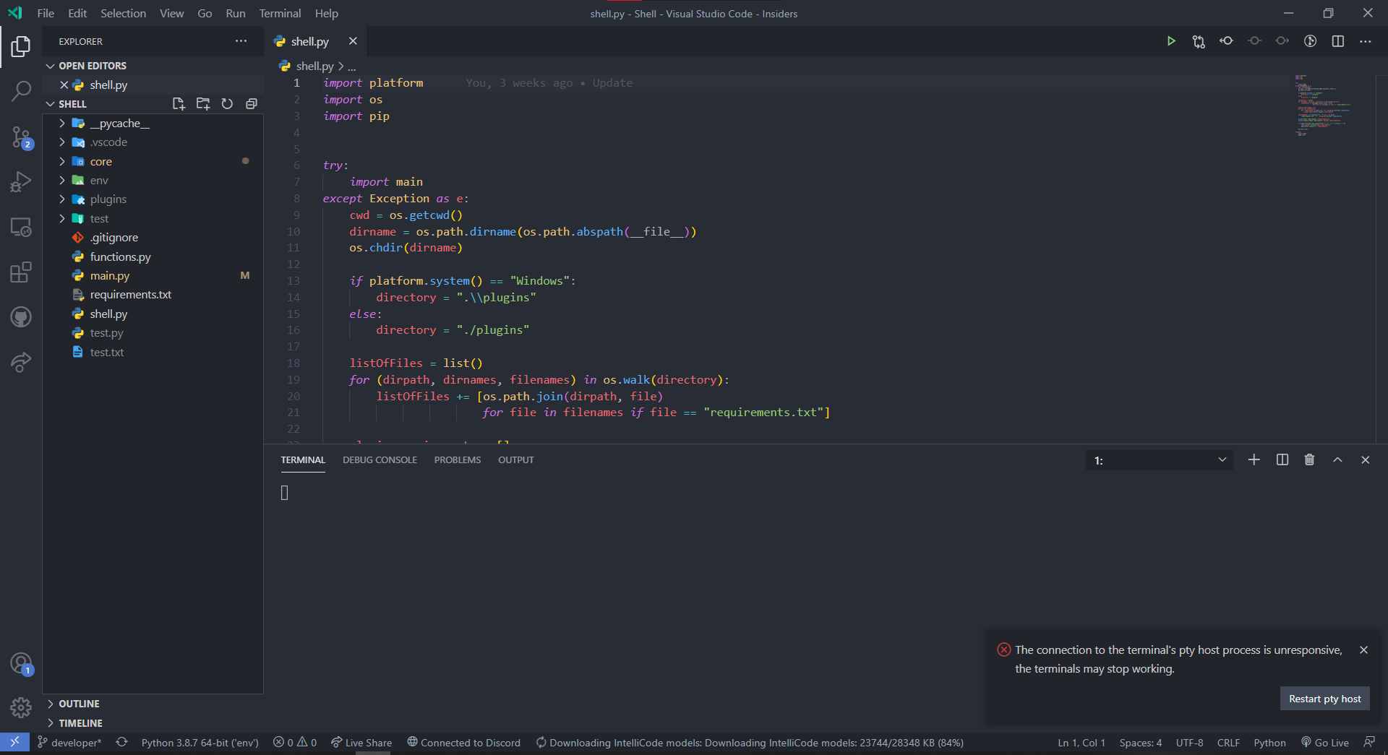This screenshot has width=1388, height=755.
Task: Open the GitHub view in activity bar
Action: [x=21, y=317]
